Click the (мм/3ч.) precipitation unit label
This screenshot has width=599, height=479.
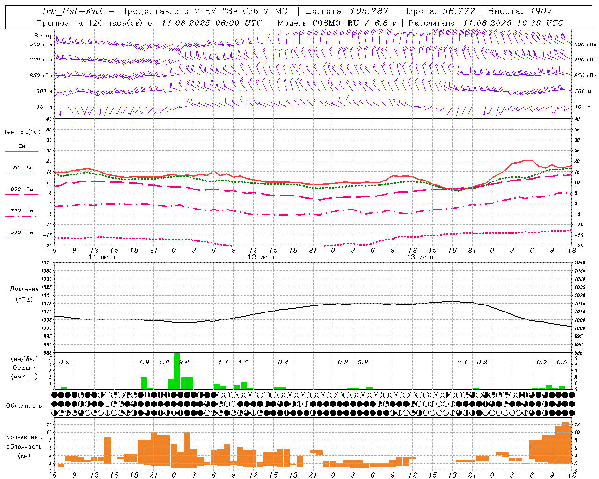pyautogui.click(x=24, y=359)
